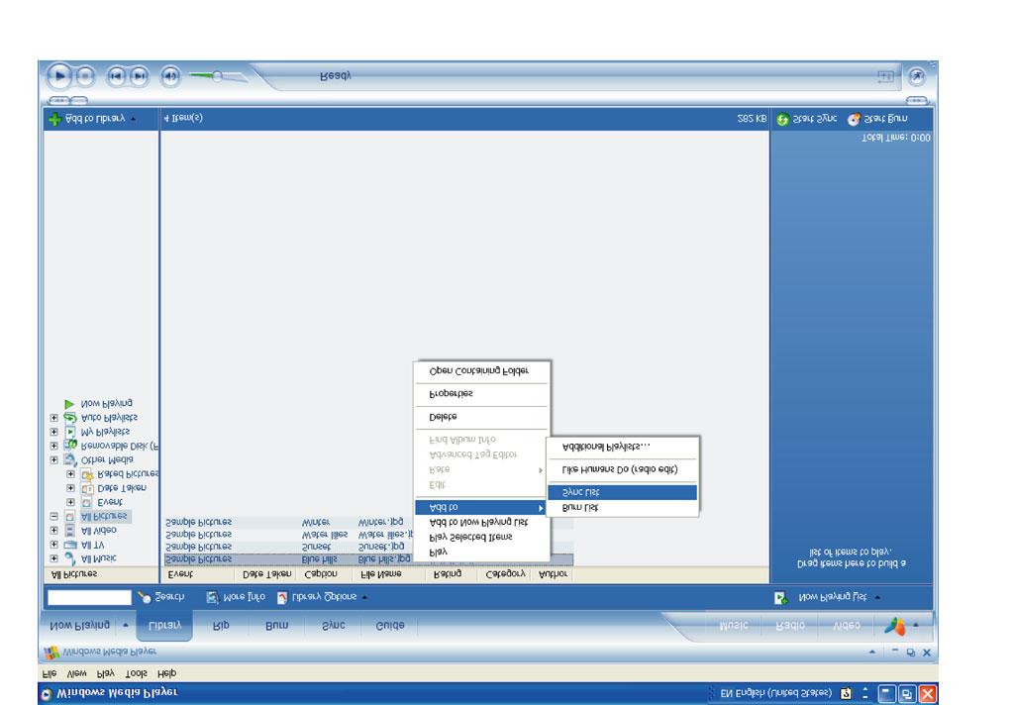This screenshot has width=1013, height=705.
Task: Expand the Rated Pictures node
Action: click(x=70, y=473)
